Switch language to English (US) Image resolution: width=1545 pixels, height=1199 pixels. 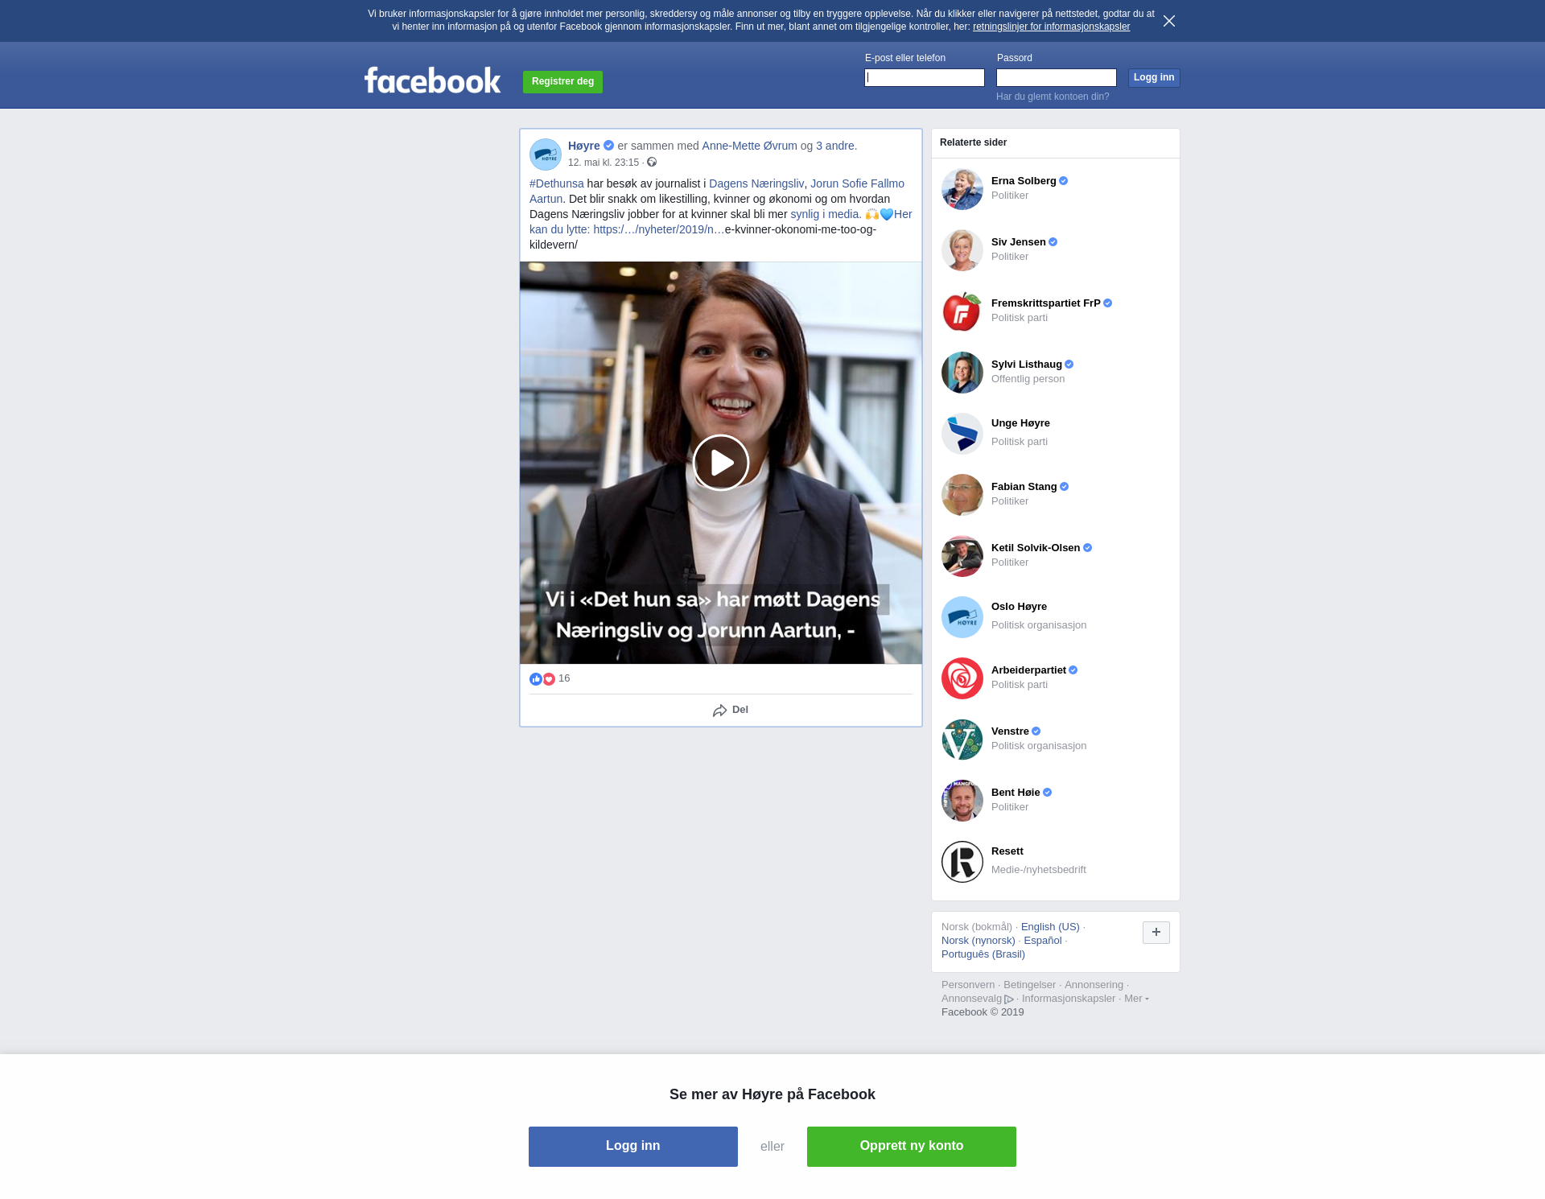click(x=1049, y=927)
